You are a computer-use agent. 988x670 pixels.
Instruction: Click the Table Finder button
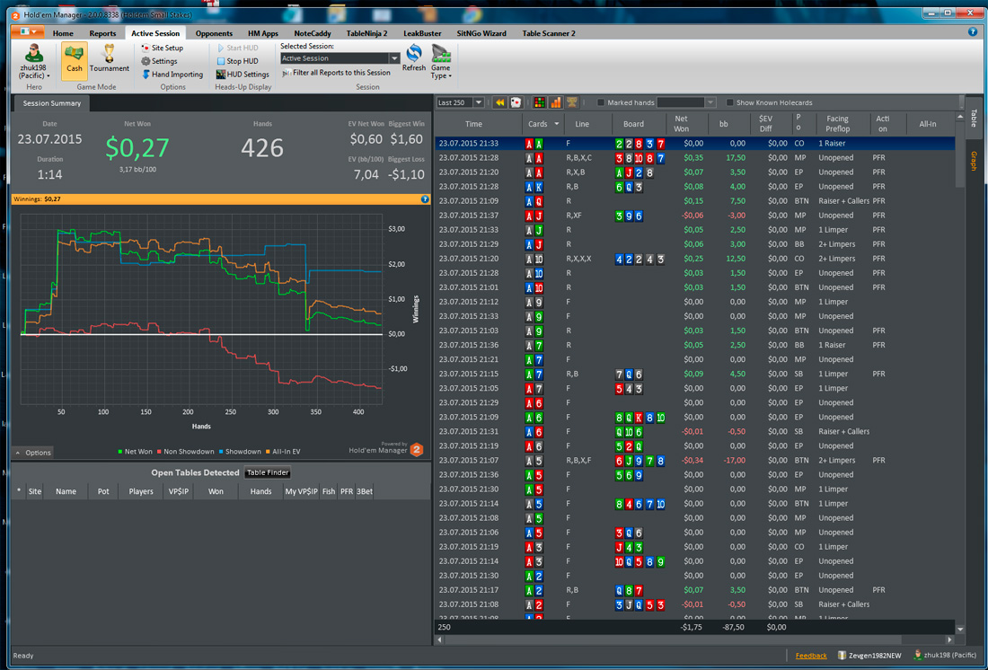click(x=268, y=472)
